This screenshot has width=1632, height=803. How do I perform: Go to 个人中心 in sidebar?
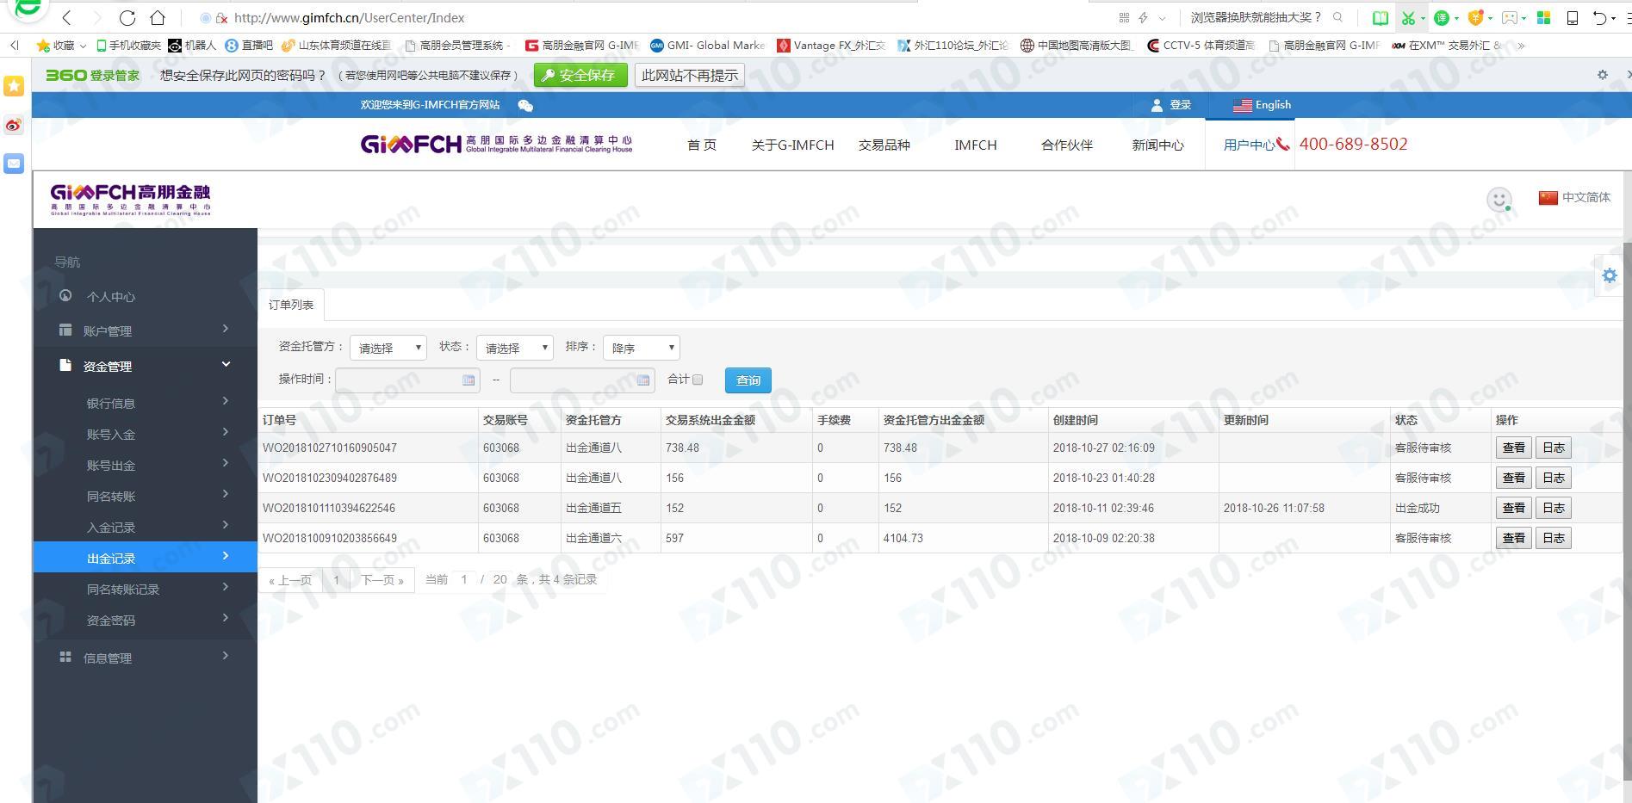(145, 296)
